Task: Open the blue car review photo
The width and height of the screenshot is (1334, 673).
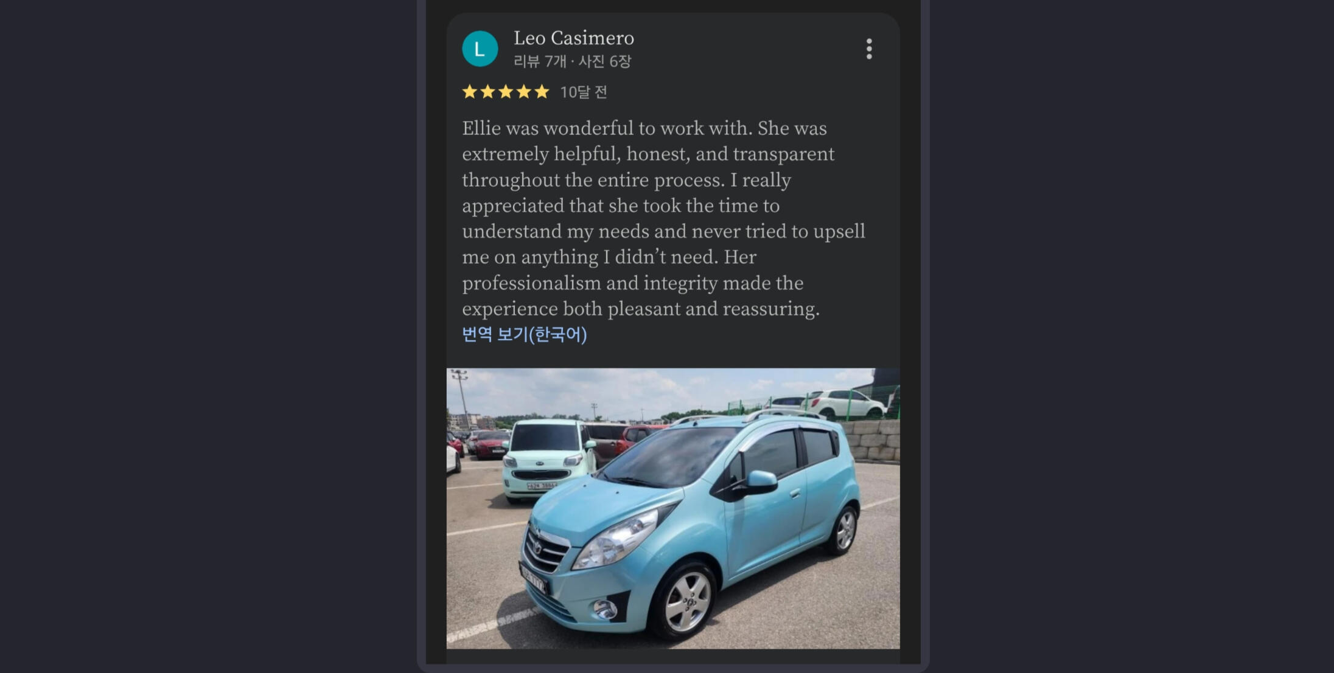Action: tap(673, 508)
